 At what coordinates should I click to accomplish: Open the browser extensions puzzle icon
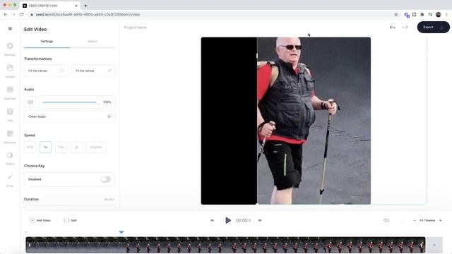click(x=422, y=14)
